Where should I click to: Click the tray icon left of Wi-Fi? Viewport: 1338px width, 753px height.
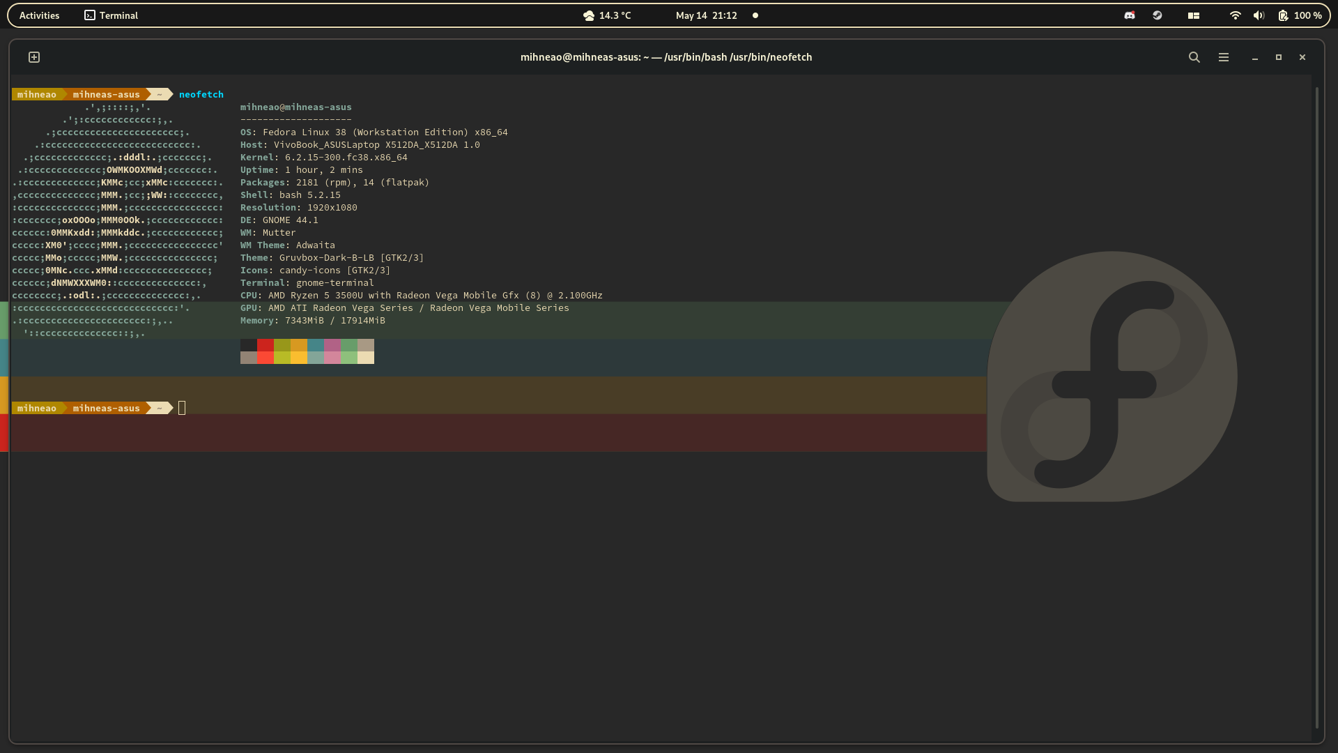pyautogui.click(x=1193, y=15)
